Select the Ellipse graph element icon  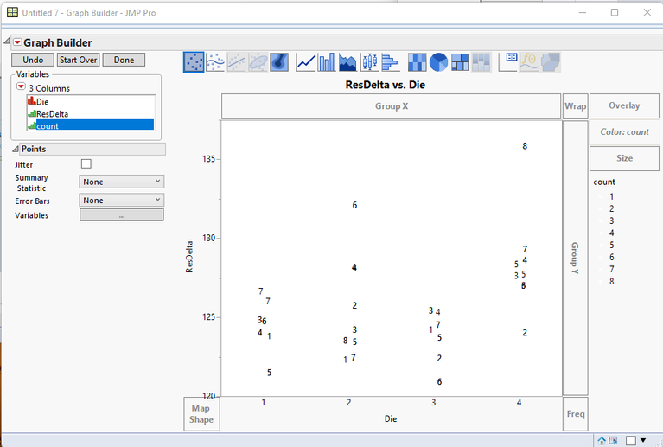pos(258,62)
